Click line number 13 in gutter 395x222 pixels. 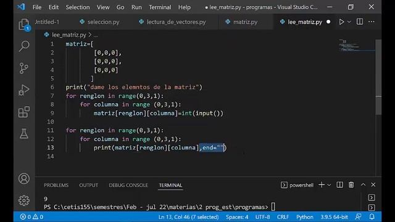click(x=51, y=147)
